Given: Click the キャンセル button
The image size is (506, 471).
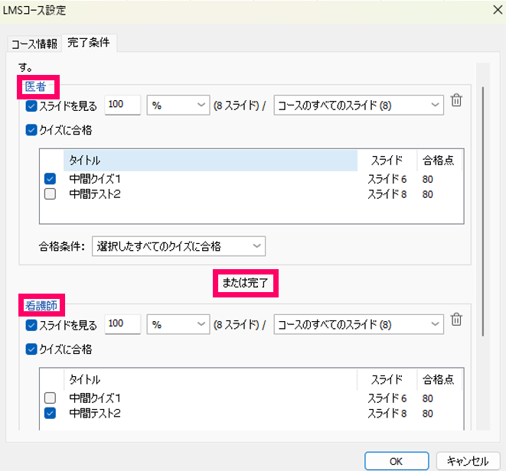Looking at the screenshot, I should click(468, 461).
